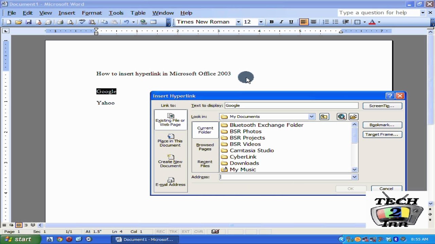Click the Insert Hyperlink globe icon
The image size is (435, 244).
pyautogui.click(x=143, y=22)
